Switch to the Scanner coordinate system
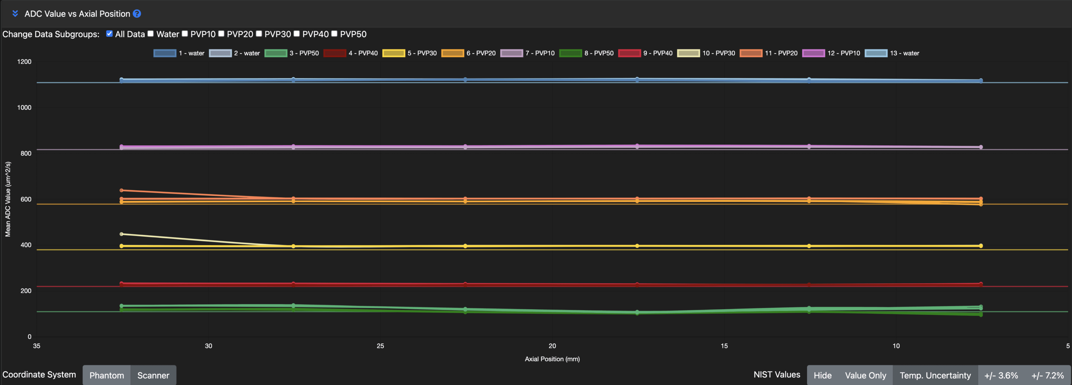Viewport: 1072px width, 385px height. click(x=153, y=375)
